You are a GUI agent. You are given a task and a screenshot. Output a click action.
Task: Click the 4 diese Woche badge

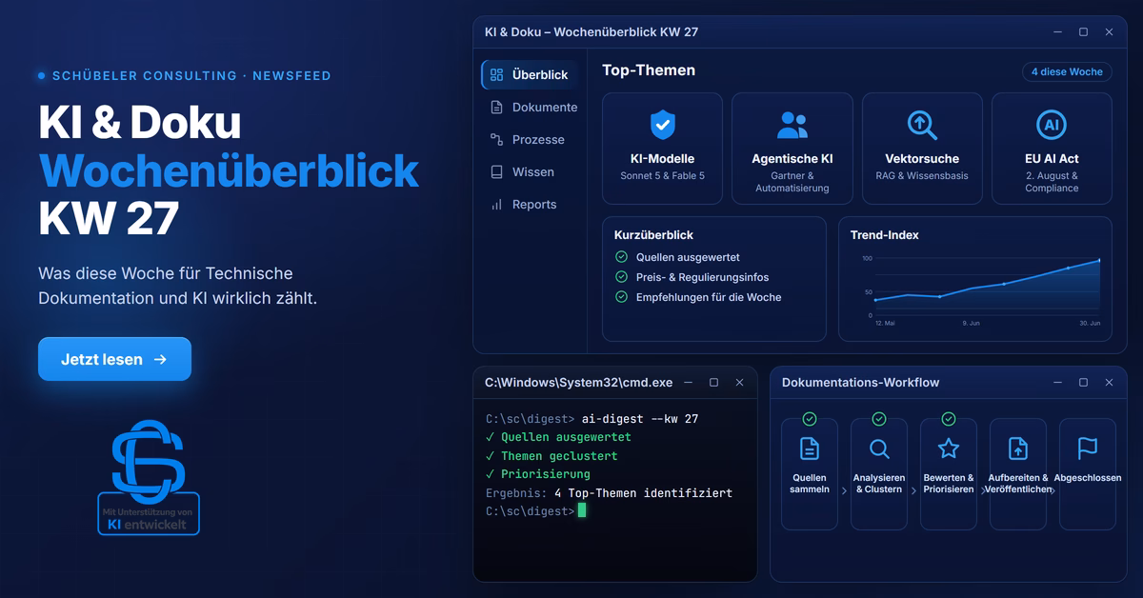point(1067,71)
